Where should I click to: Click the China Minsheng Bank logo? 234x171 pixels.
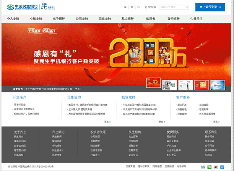pyautogui.click(x=23, y=7)
